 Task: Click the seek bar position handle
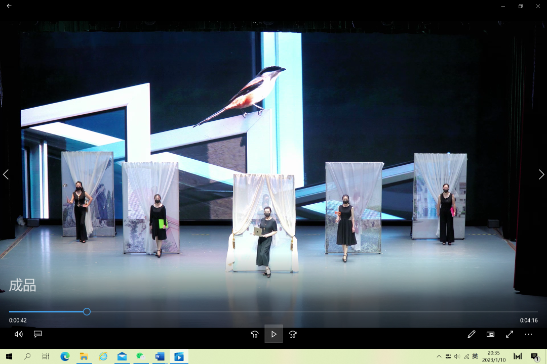87,312
